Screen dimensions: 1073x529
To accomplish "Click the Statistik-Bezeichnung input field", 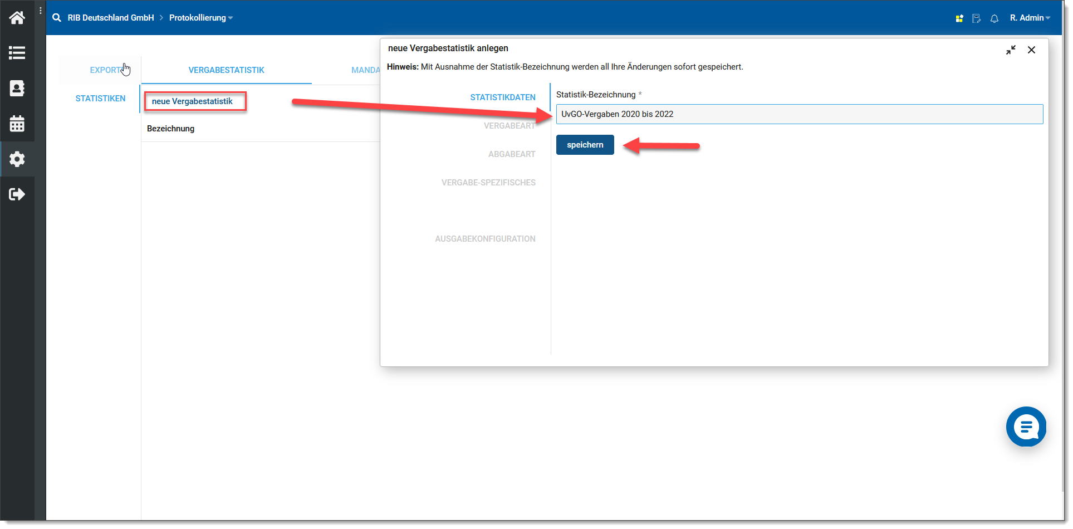I will click(x=799, y=114).
